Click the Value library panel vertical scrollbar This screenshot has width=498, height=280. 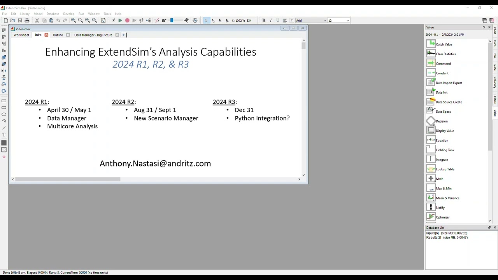[490, 97]
